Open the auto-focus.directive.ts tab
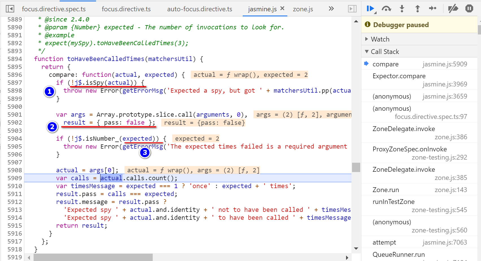The width and height of the screenshot is (481, 261). [x=200, y=9]
